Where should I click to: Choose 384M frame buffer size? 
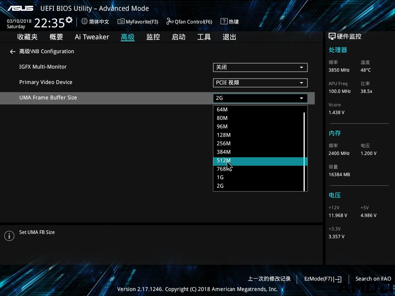pos(258,152)
